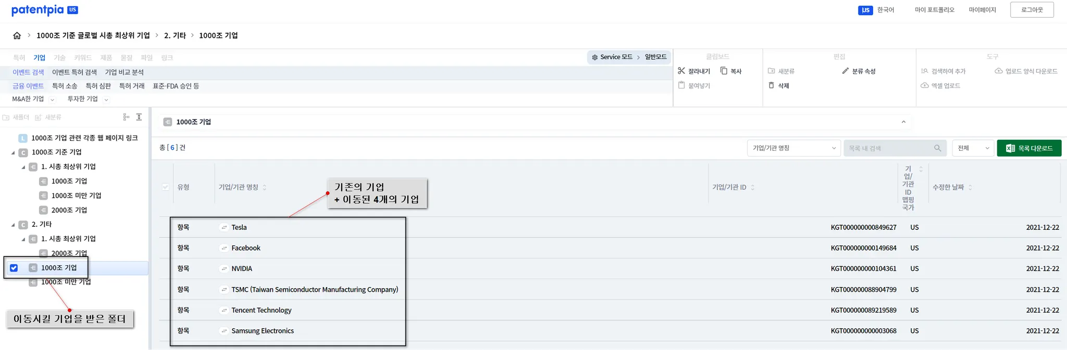
Task: Collapse the 1000조 기업 panel chevron
Action: click(903, 122)
